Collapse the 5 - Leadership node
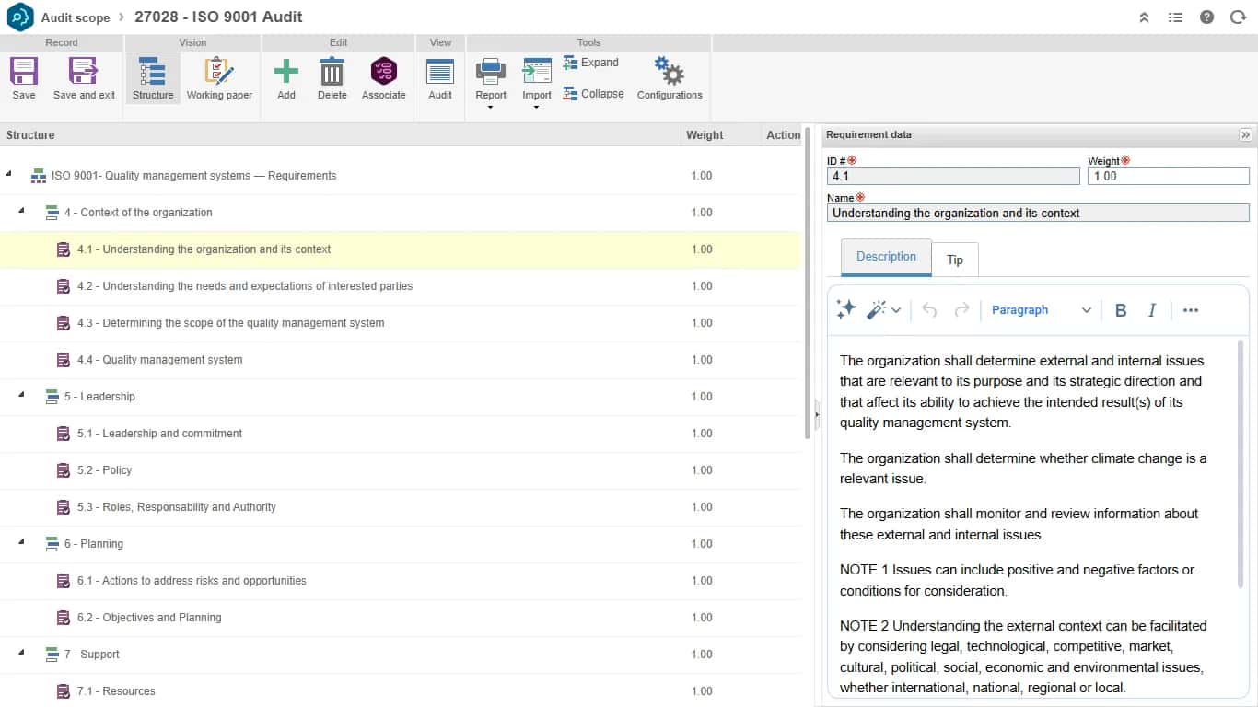 pyautogui.click(x=21, y=396)
